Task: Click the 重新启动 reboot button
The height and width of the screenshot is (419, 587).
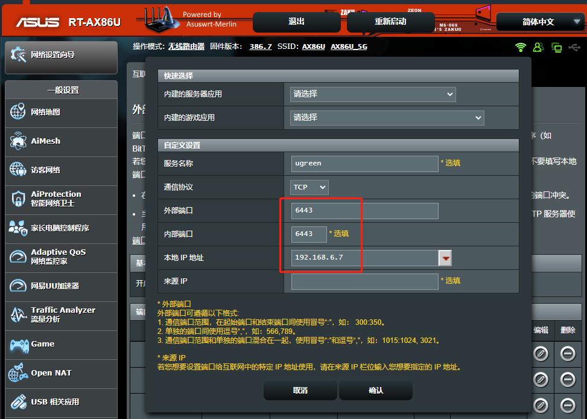Action: pyautogui.click(x=390, y=22)
